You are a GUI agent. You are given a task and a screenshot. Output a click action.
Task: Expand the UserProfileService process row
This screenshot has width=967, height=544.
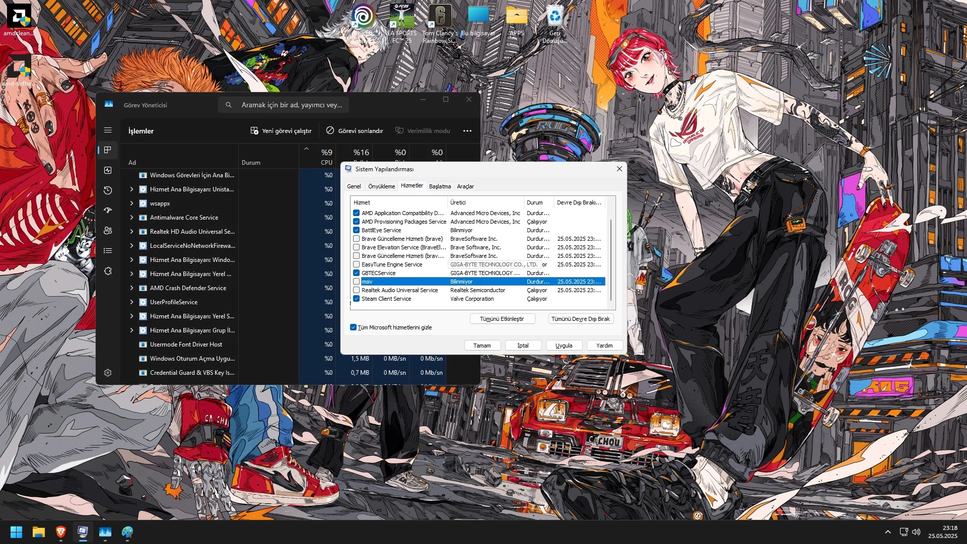(131, 302)
